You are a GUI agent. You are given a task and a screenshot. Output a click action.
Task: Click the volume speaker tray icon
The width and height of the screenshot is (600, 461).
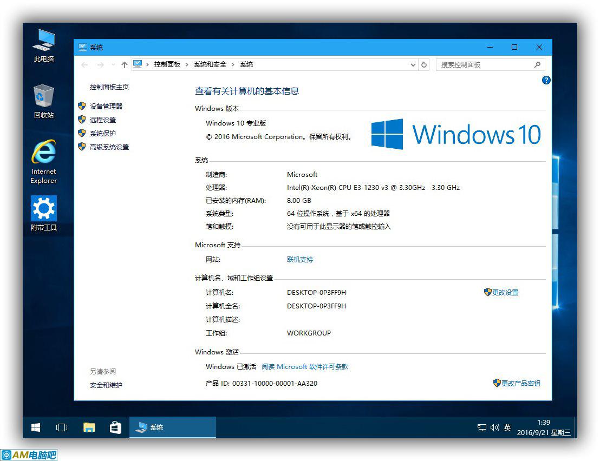pyautogui.click(x=495, y=427)
